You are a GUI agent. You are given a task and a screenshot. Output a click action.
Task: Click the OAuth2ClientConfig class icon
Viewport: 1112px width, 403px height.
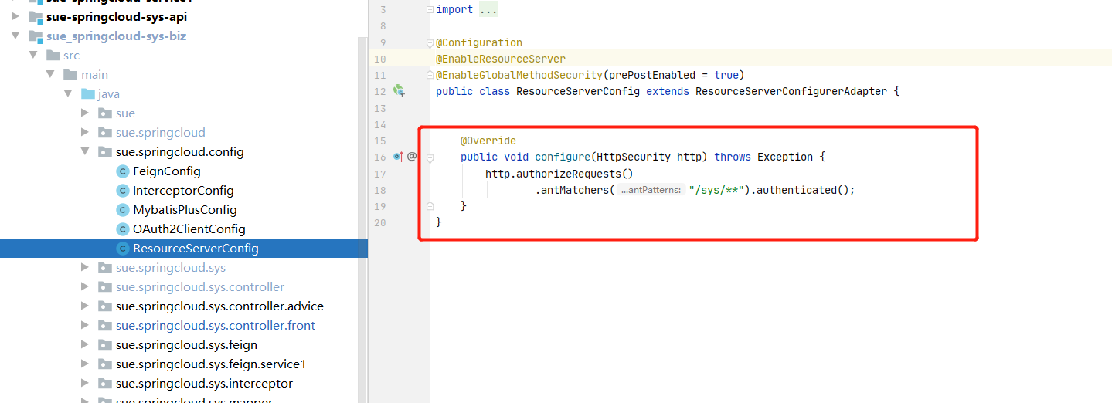click(122, 229)
